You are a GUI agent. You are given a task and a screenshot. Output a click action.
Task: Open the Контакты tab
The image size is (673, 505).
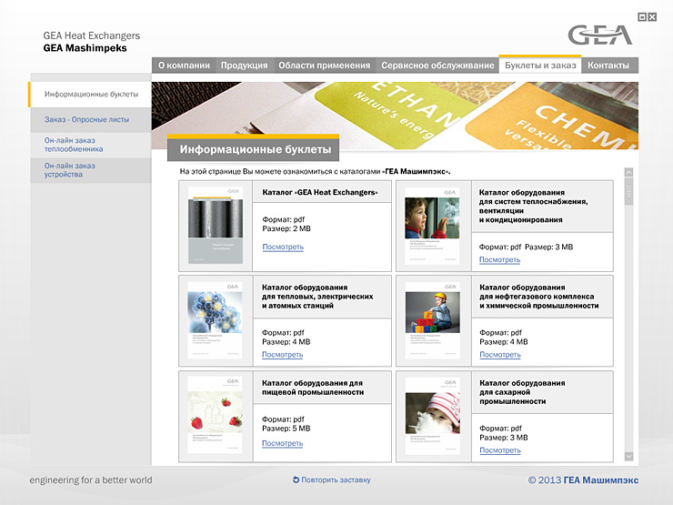pyautogui.click(x=608, y=66)
